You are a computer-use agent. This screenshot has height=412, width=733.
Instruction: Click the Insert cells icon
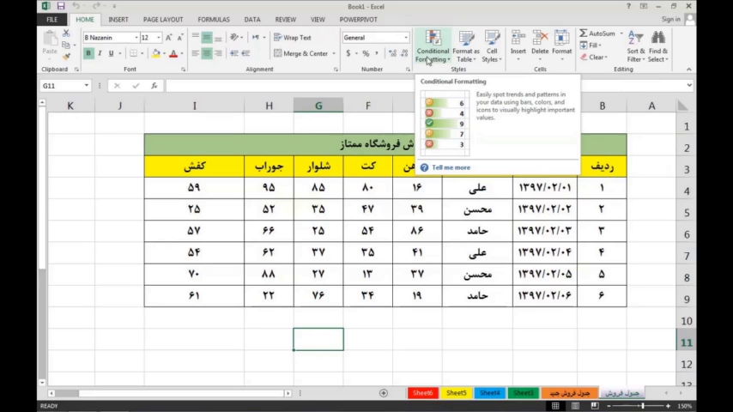pyautogui.click(x=518, y=39)
